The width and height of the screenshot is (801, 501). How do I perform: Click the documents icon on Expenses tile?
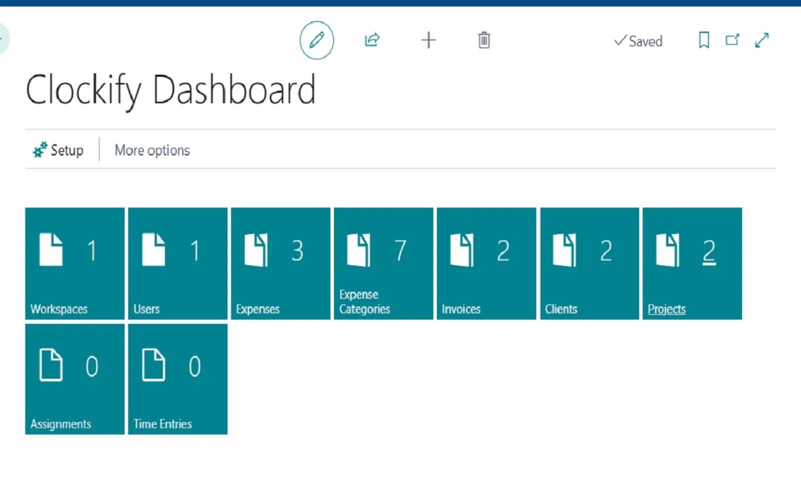tap(256, 250)
